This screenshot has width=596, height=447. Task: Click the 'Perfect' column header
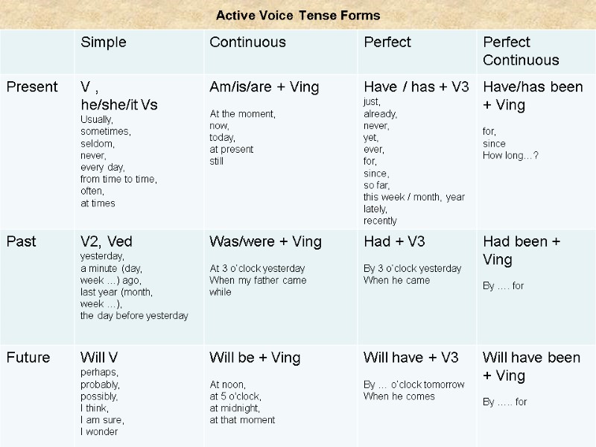coord(387,42)
